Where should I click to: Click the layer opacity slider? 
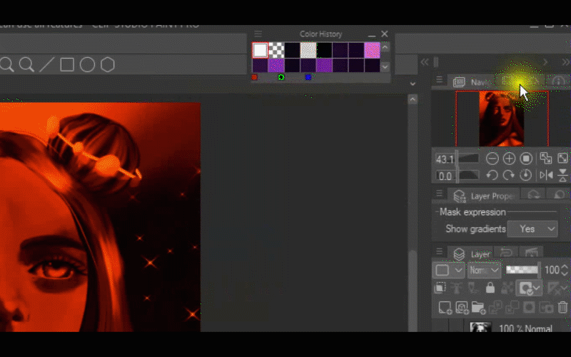(x=521, y=271)
